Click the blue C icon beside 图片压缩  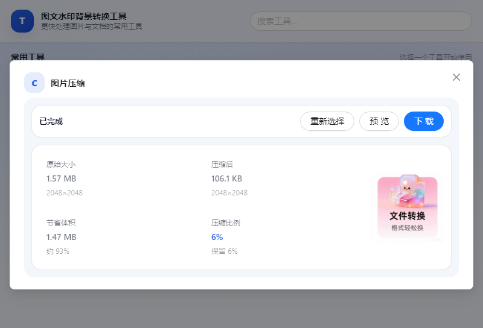[x=34, y=83]
